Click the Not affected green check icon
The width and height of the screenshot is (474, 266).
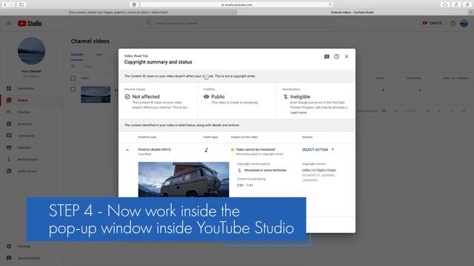[127, 97]
